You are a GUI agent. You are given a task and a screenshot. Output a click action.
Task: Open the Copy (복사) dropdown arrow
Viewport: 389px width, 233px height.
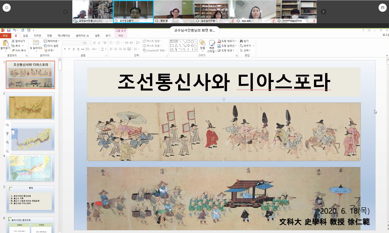point(23,46)
